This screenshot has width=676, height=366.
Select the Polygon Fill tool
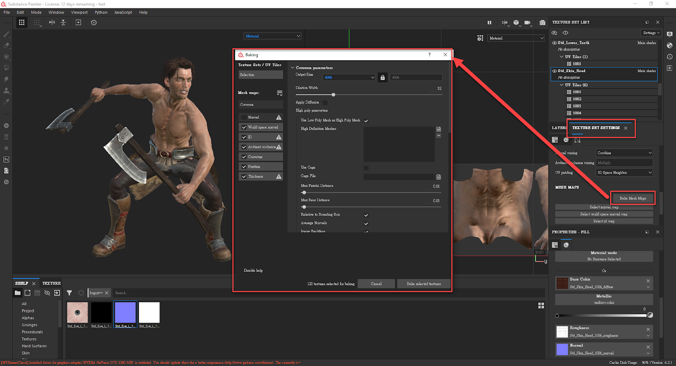pos(6,68)
